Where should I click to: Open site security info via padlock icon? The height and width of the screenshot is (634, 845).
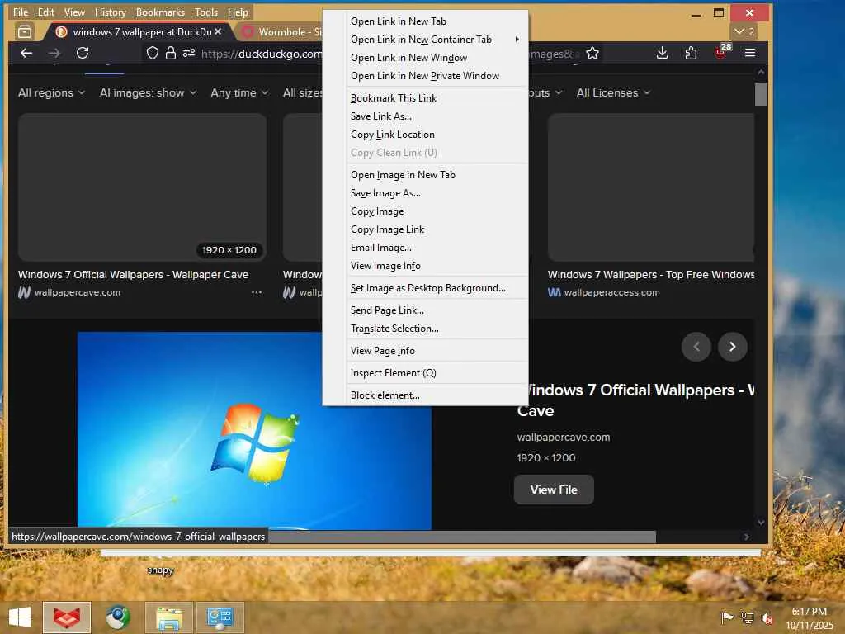tap(171, 53)
